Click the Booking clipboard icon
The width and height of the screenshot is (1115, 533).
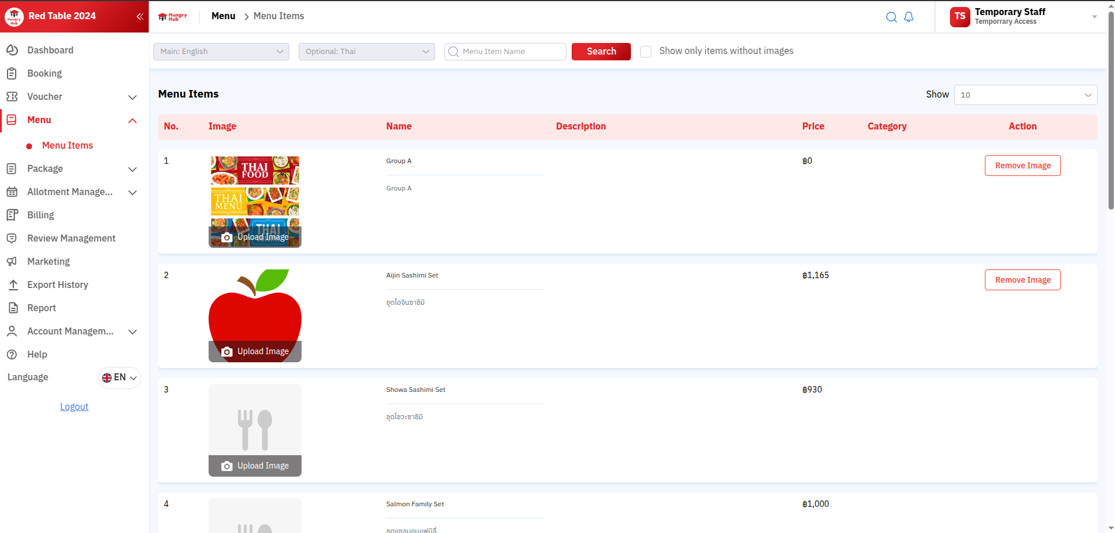[12, 73]
